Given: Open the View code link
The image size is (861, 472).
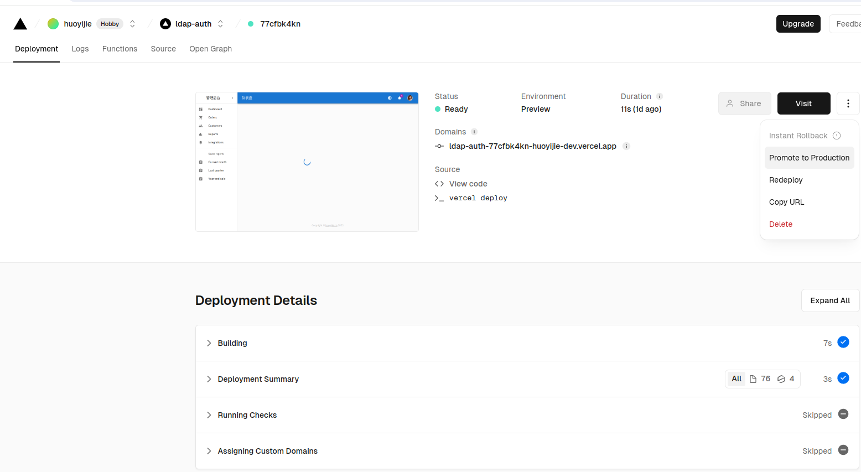Looking at the screenshot, I should tap(468, 184).
